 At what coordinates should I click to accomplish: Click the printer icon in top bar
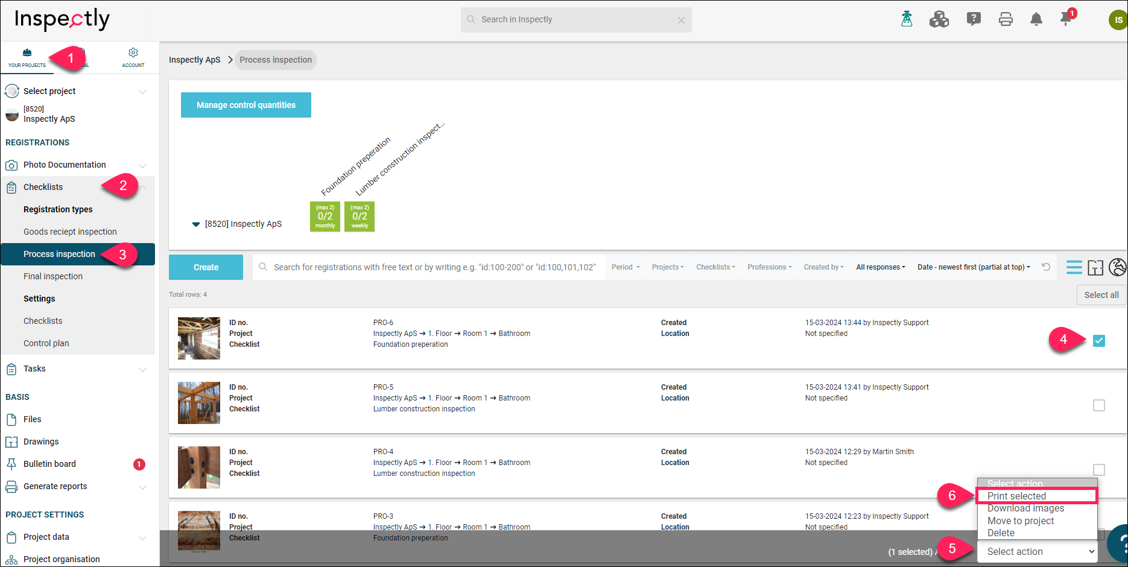click(1006, 20)
